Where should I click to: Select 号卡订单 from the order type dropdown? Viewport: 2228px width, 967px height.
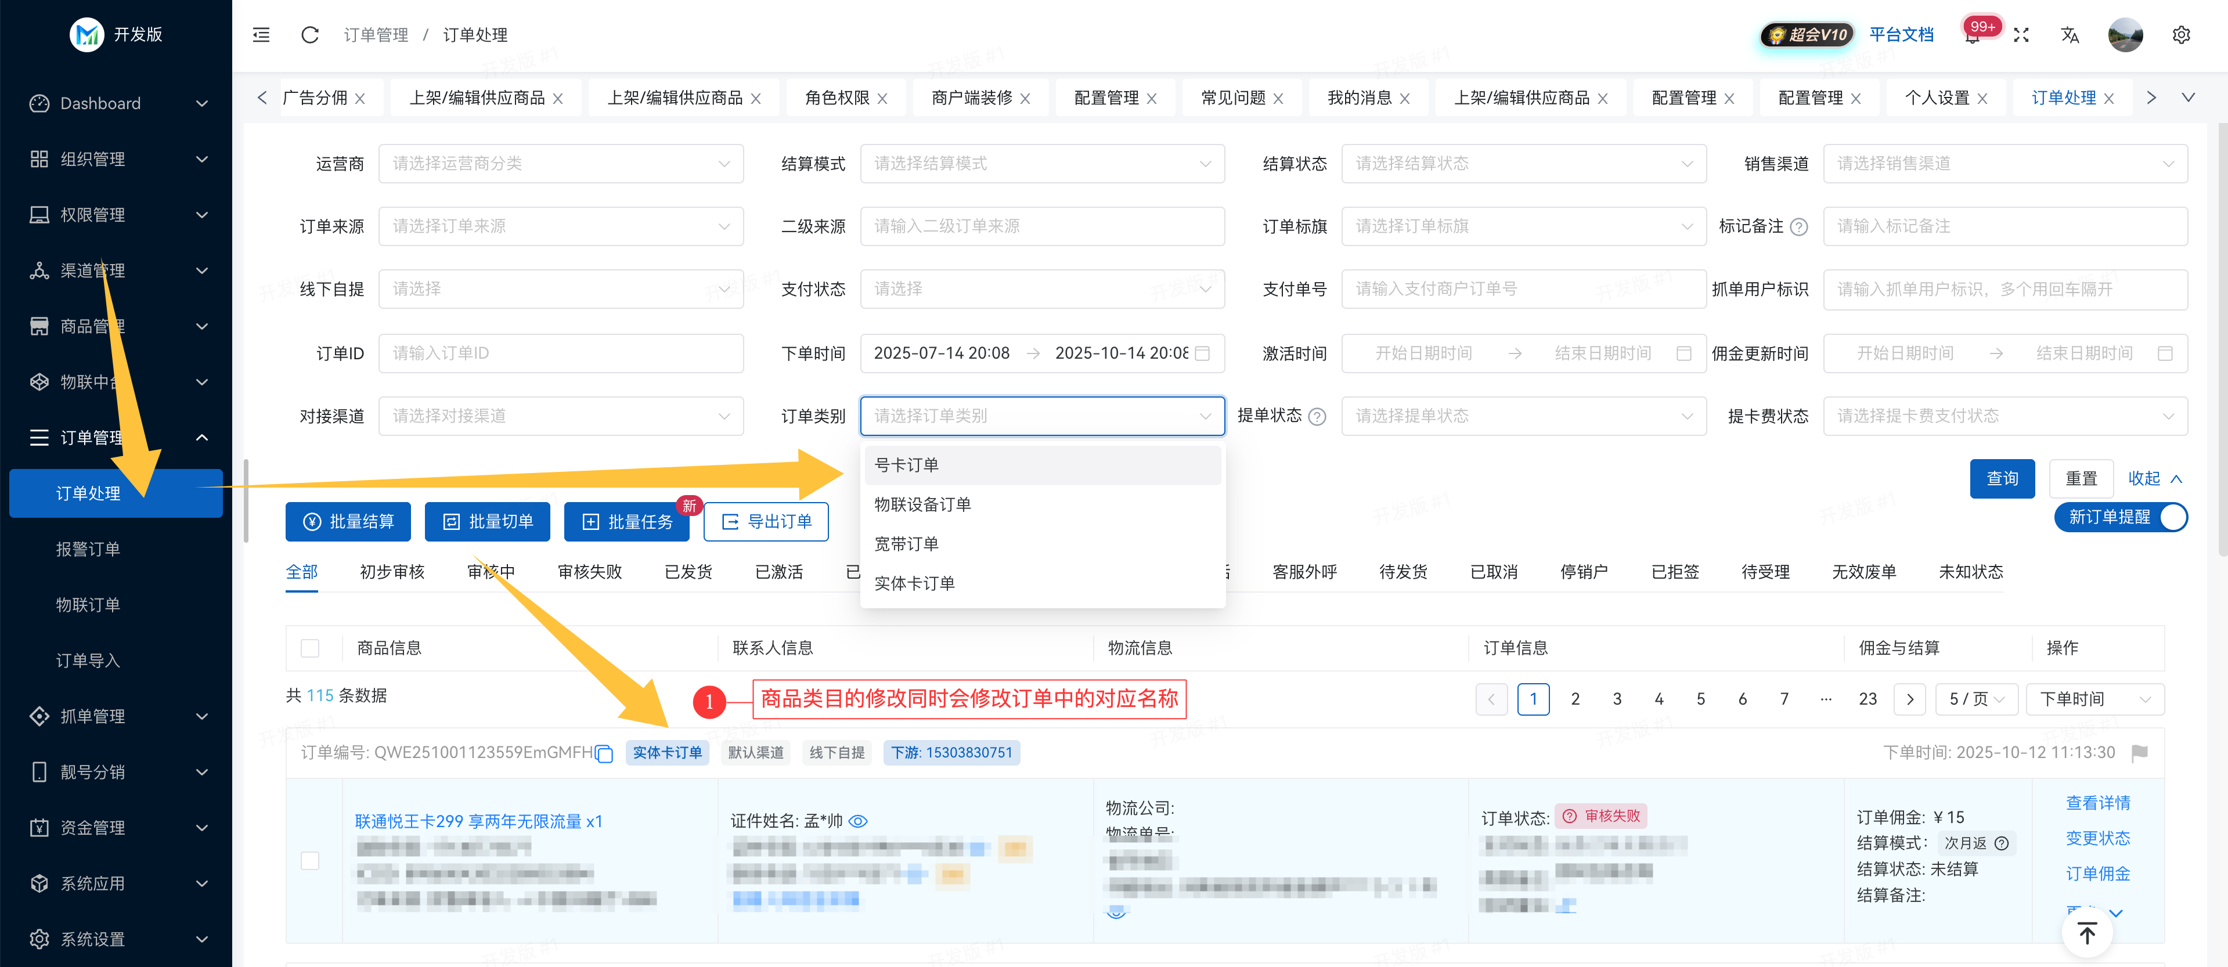pyautogui.click(x=904, y=464)
